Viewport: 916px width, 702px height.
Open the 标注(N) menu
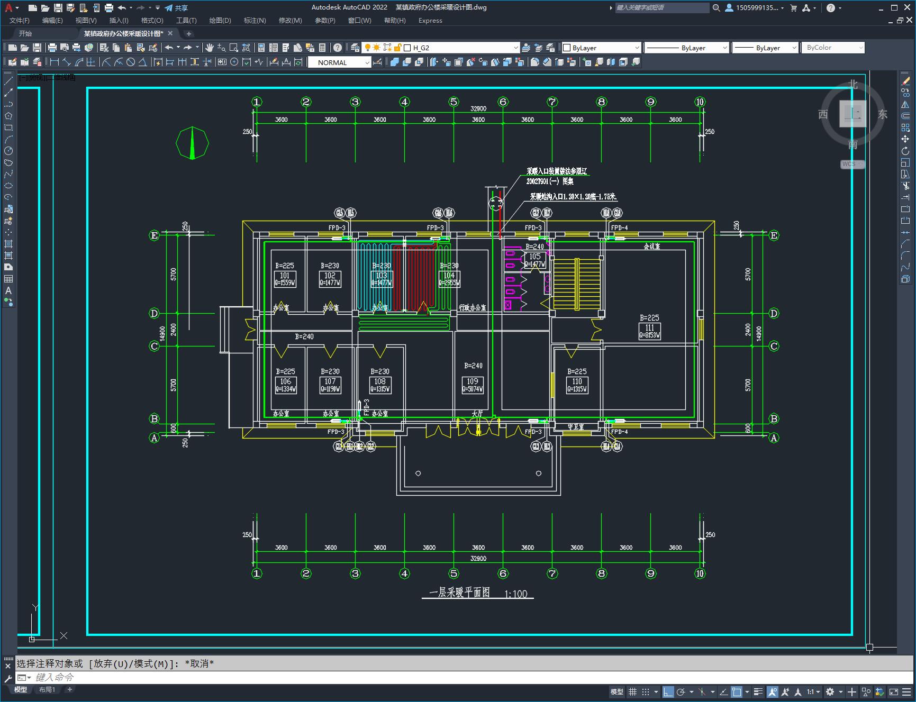click(x=255, y=20)
